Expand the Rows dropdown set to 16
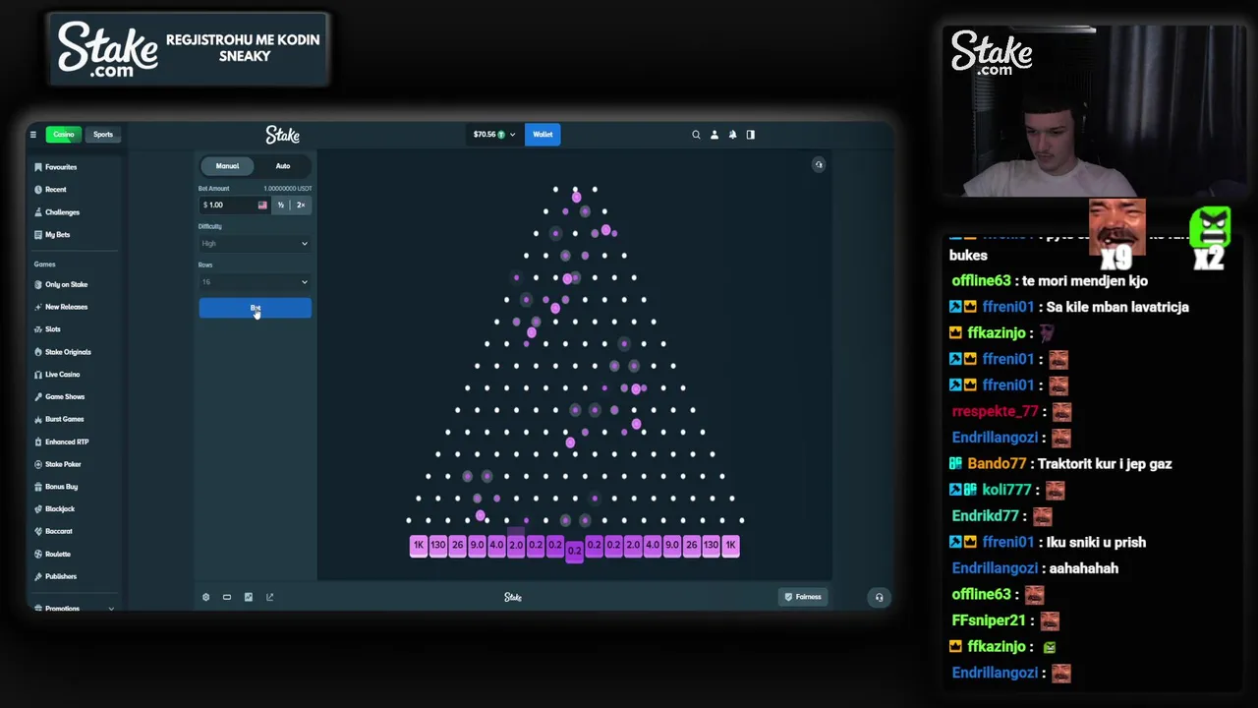1258x708 pixels. tap(255, 282)
